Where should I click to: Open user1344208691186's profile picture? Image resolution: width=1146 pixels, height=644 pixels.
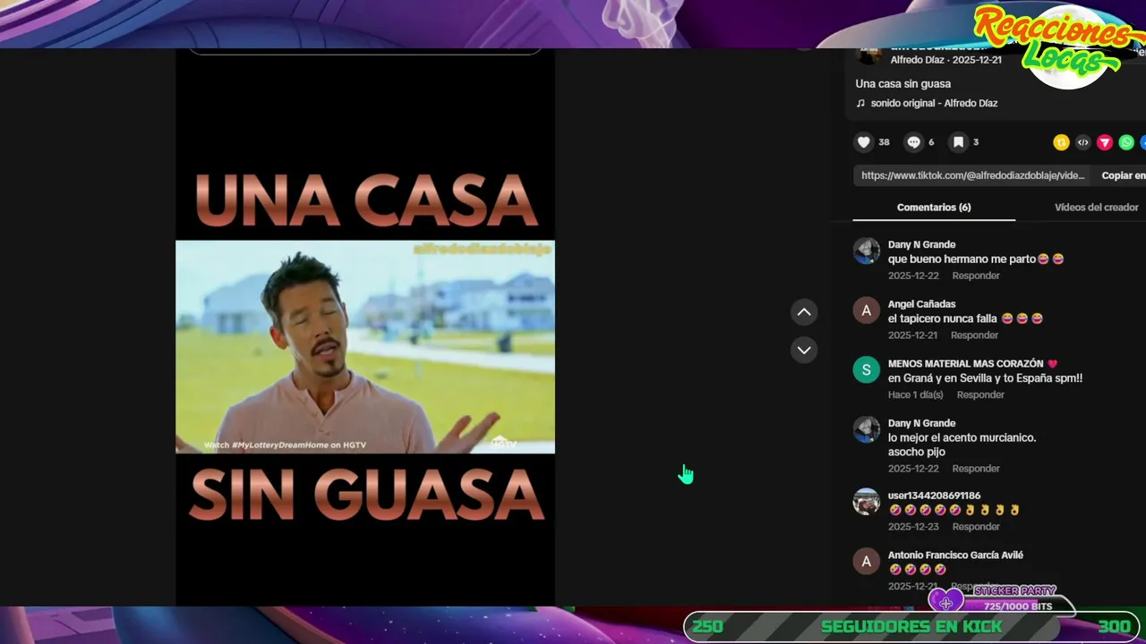(866, 501)
